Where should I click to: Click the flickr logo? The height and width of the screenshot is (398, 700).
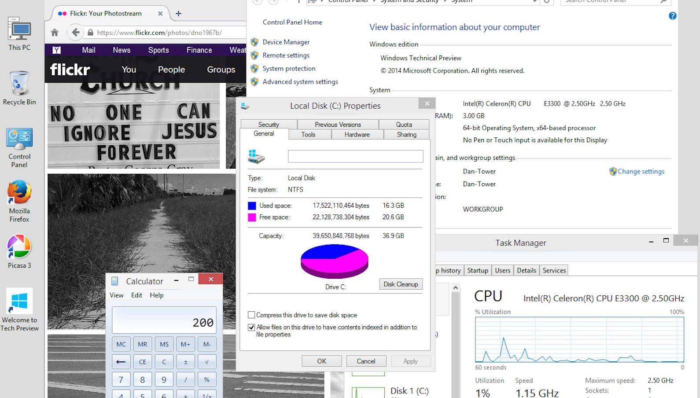70,70
